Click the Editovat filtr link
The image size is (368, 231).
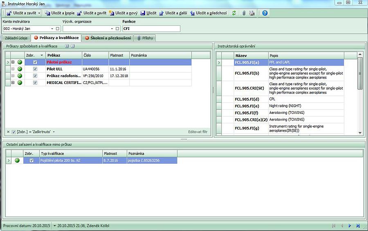click(197, 132)
